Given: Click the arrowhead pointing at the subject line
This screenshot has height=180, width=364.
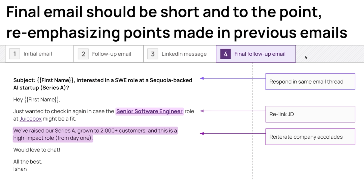Looking at the screenshot, I should click(x=202, y=79).
